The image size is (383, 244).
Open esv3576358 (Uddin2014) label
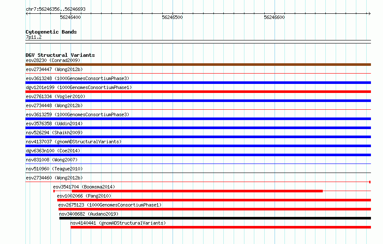click(54, 124)
